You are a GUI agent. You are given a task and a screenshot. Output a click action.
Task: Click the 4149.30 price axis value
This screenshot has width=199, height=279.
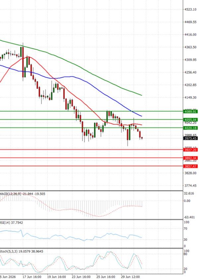tap(190, 98)
